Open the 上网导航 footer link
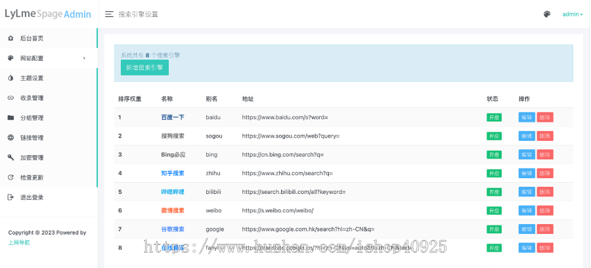The height and width of the screenshot is (268, 591). coord(19,242)
